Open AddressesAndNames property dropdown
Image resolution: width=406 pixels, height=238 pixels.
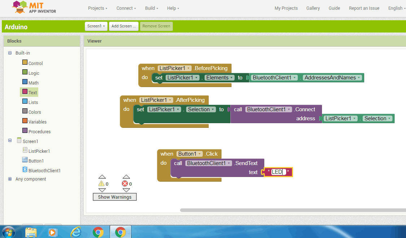coord(332,78)
